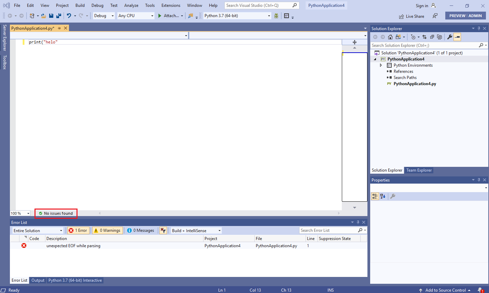
Task: Select the unexpected EOF while parsing error row
Action: click(x=188, y=246)
